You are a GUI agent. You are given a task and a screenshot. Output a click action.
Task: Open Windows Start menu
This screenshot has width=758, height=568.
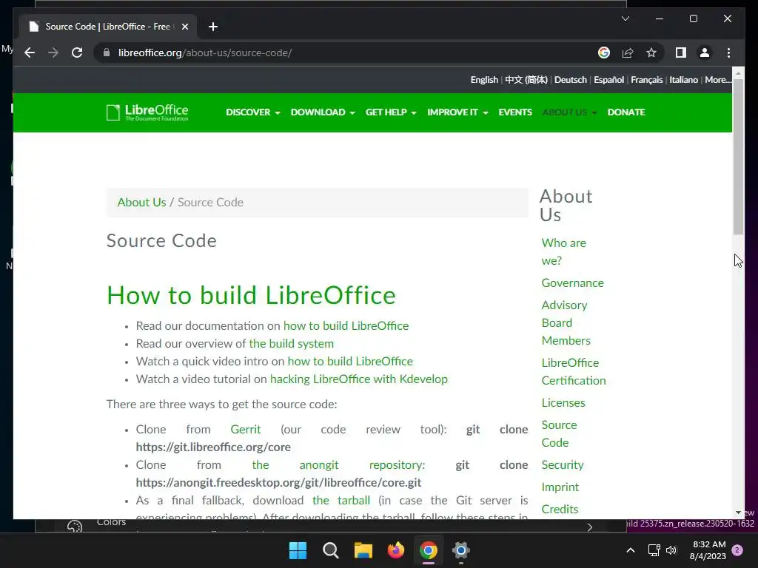(x=298, y=550)
